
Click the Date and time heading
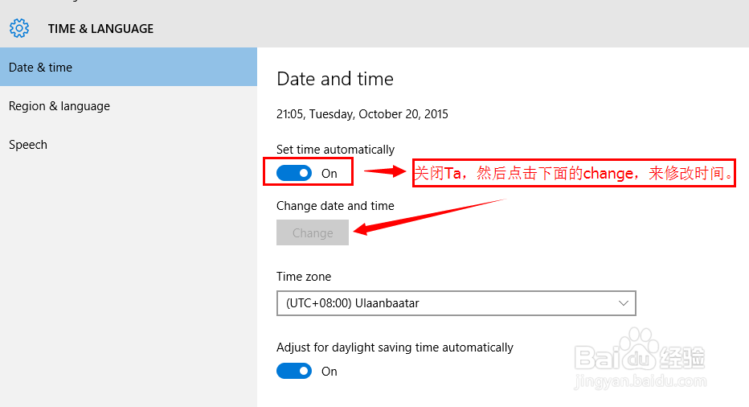pos(335,79)
